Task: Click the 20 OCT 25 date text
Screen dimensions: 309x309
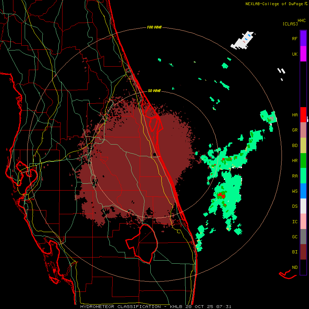Action: pos(199,307)
